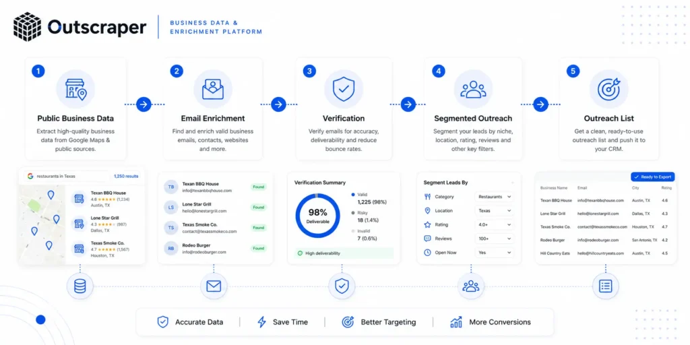
Task: Click the Hill Country Eats table row name
Action: coord(555,253)
